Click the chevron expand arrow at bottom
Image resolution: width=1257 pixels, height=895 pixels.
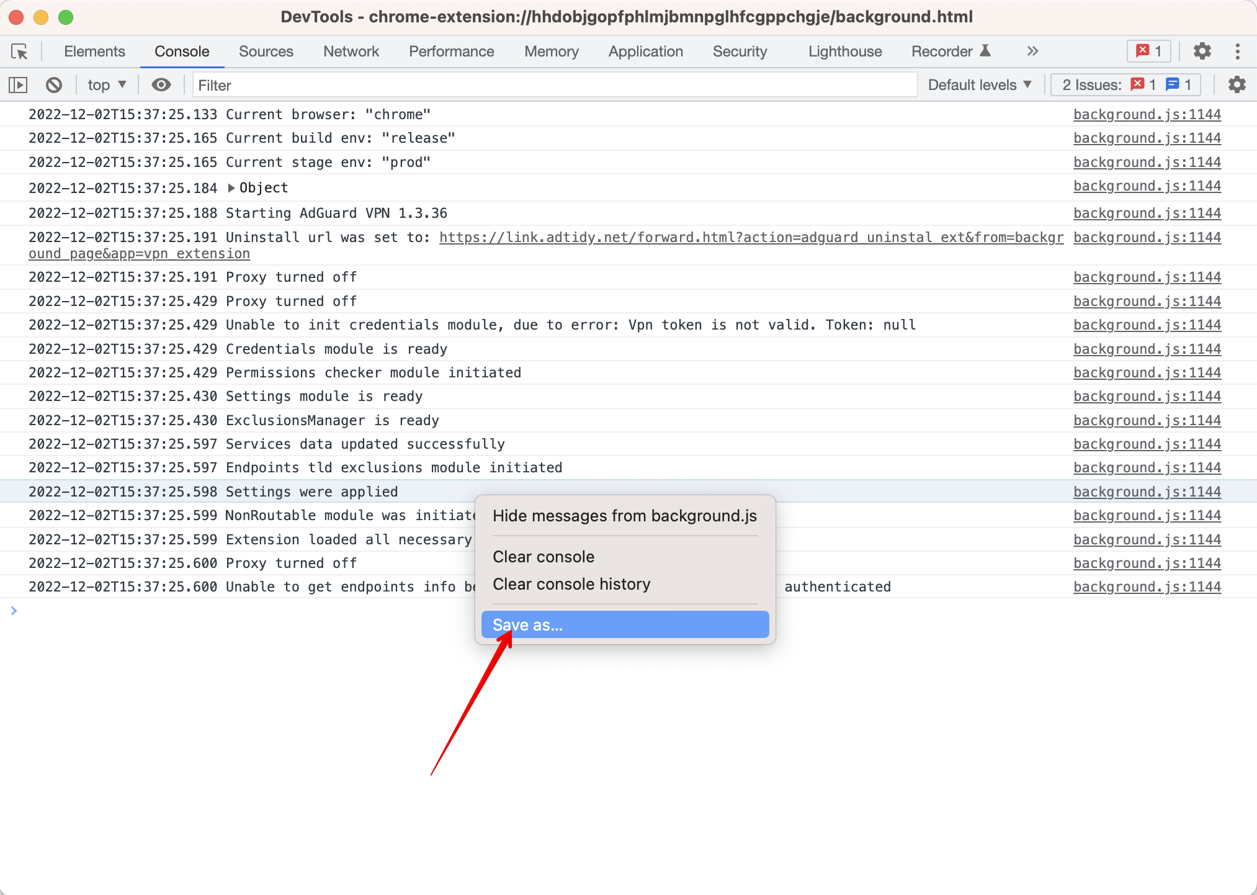[x=14, y=609]
